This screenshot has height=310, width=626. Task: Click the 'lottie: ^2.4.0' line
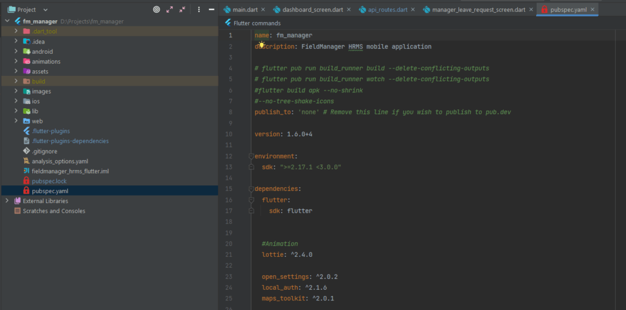point(287,254)
